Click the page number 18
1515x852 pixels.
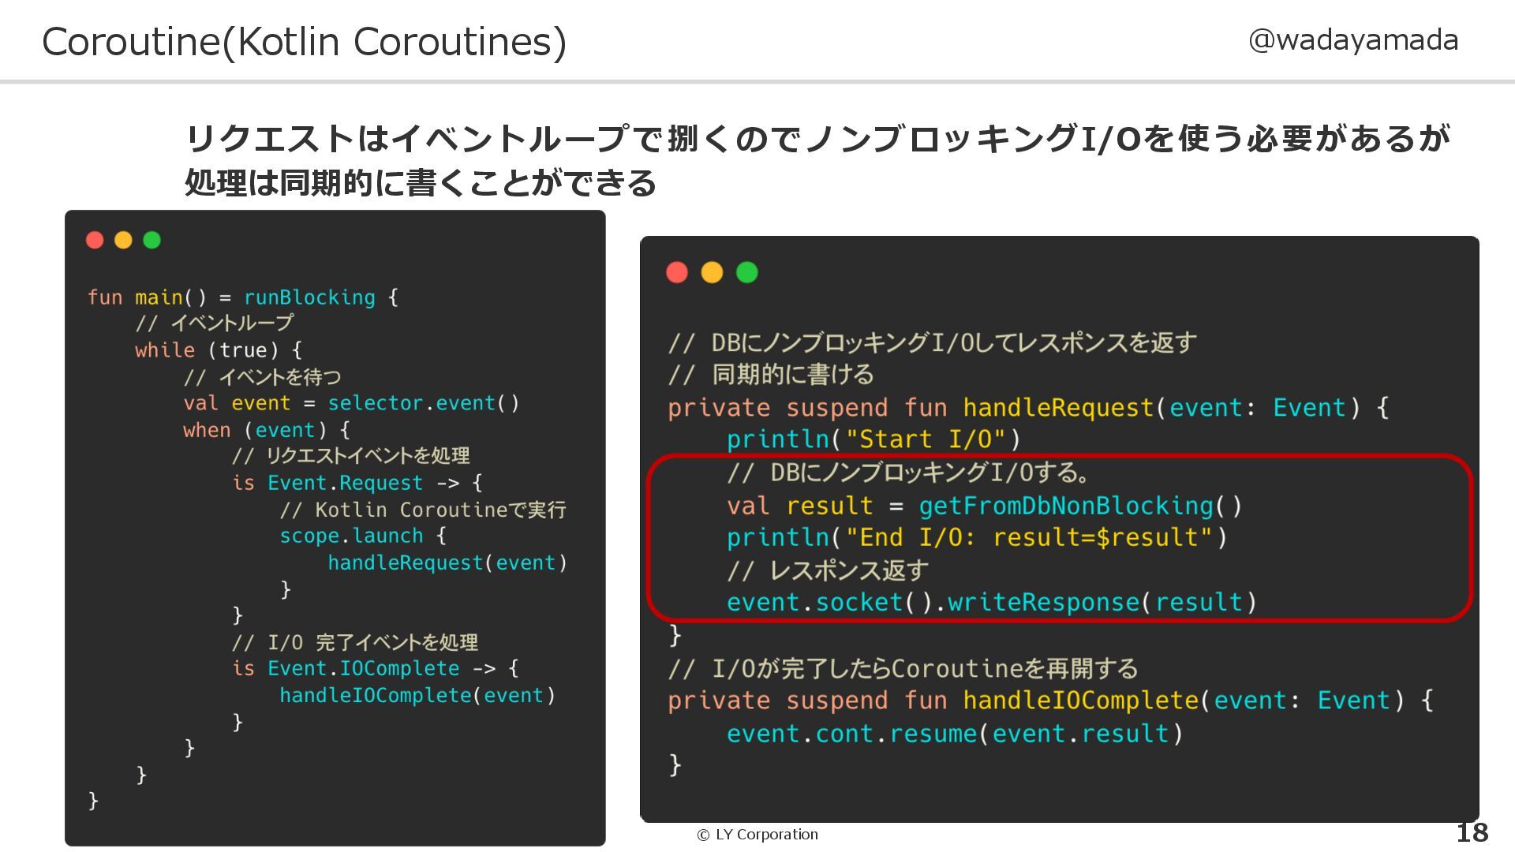1471,832
